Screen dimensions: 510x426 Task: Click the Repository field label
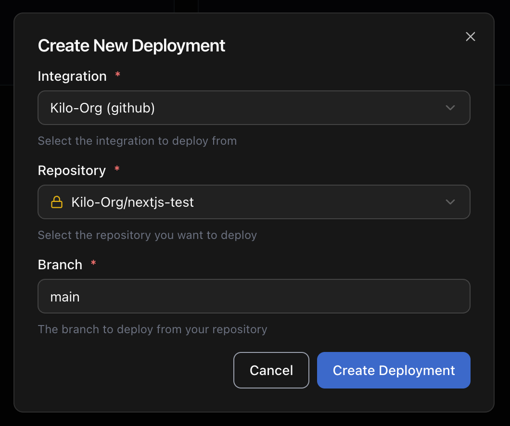point(72,170)
